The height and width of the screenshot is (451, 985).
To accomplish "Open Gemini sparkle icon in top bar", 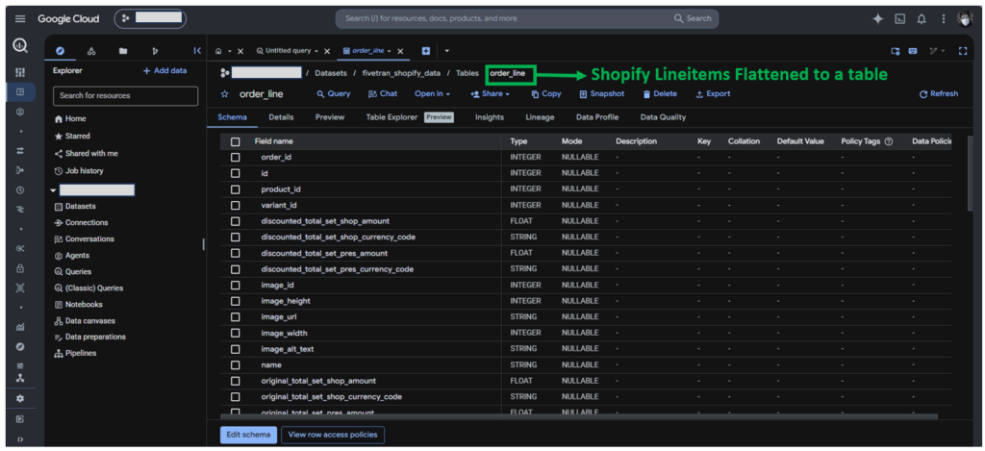I will click(877, 19).
